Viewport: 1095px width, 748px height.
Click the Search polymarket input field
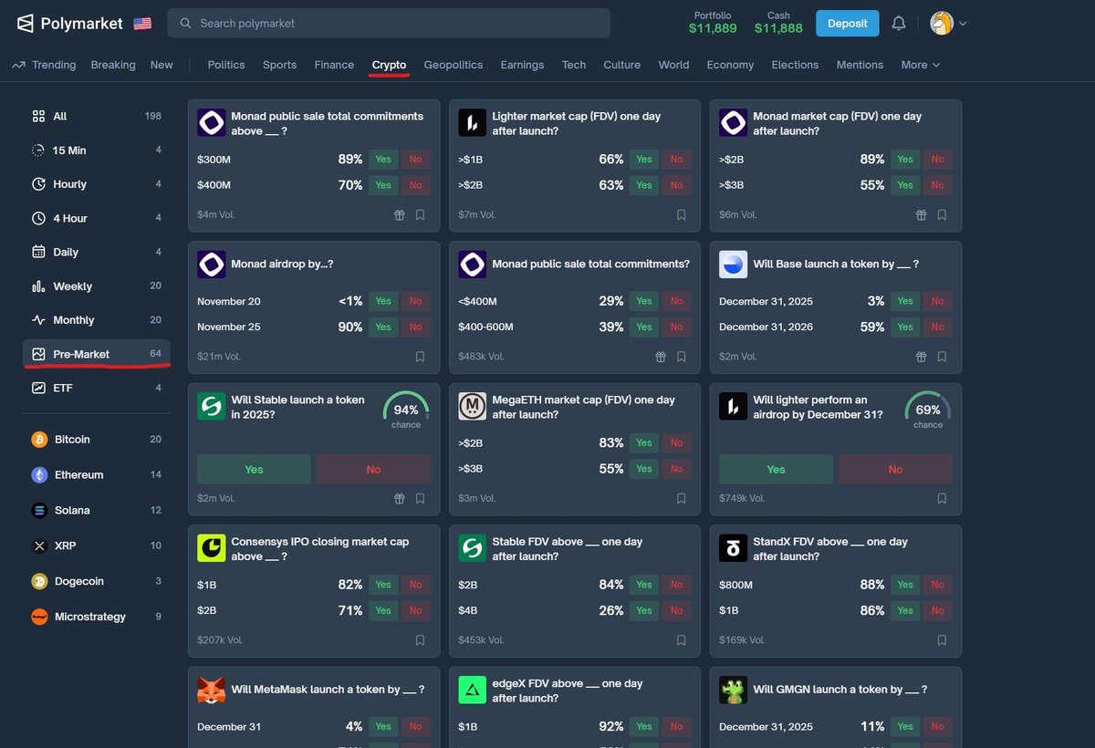(x=390, y=22)
